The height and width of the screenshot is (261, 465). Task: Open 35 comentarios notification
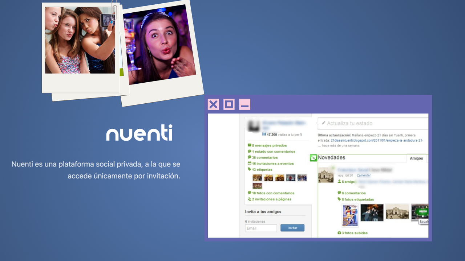click(265, 157)
